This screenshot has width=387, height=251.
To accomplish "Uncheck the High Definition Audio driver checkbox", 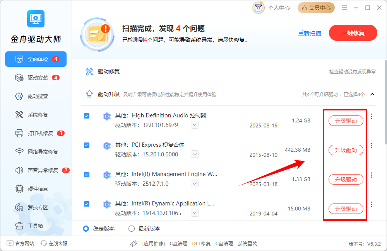I will click(87, 116).
